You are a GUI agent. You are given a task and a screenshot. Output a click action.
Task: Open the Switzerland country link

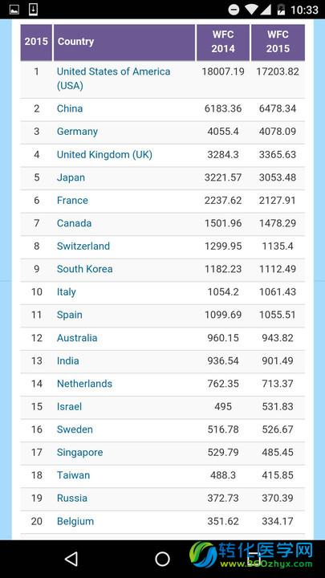point(83,246)
